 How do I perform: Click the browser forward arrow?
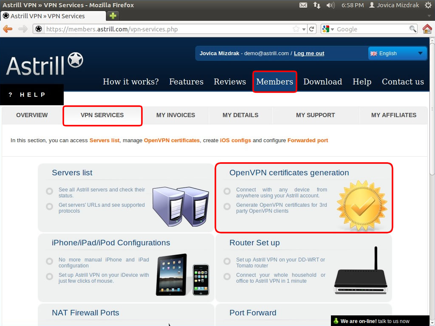click(x=23, y=29)
